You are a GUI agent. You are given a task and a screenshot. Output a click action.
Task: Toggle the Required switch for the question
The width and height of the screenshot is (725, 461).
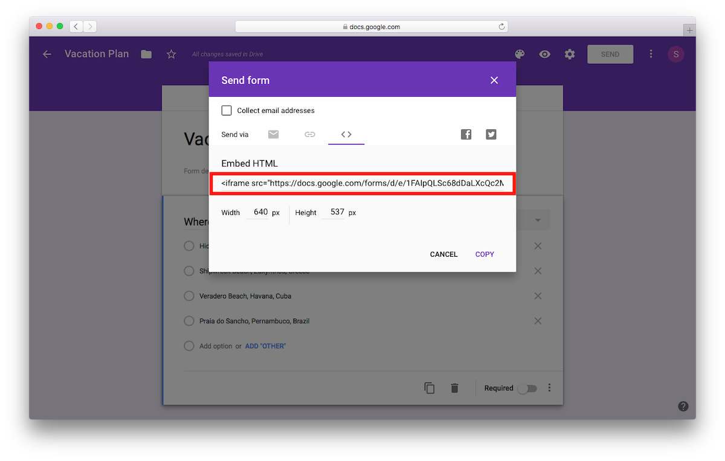(527, 388)
